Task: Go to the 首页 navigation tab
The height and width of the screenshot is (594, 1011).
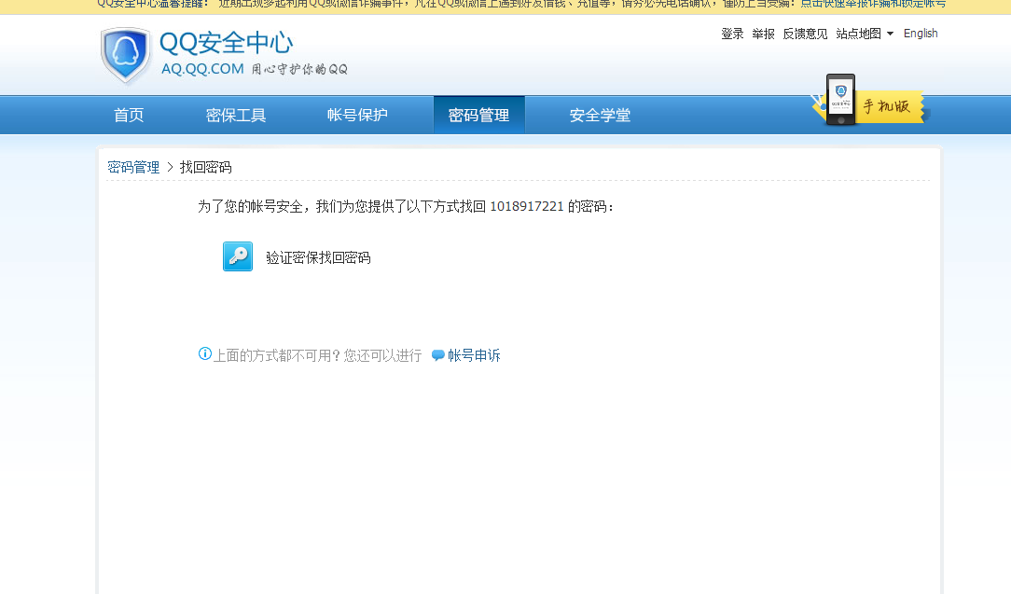Action: point(129,115)
